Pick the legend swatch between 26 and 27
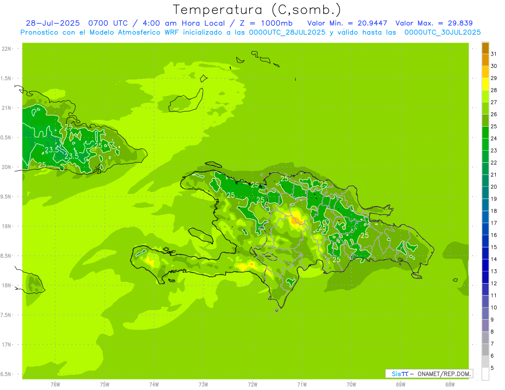 [485, 108]
